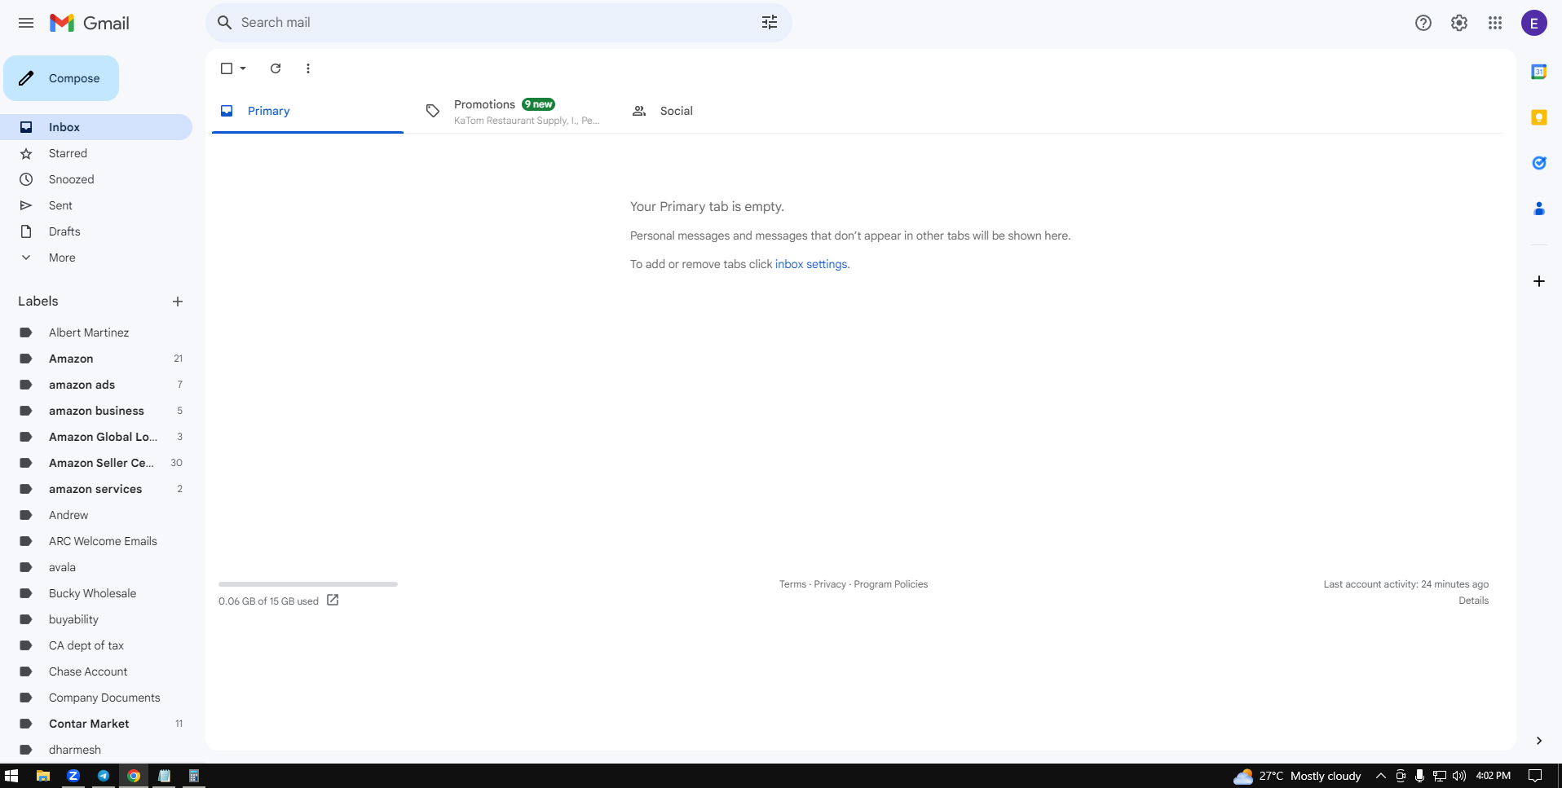Open storage management external link icon
Image resolution: width=1562 pixels, height=788 pixels.
coord(333,601)
